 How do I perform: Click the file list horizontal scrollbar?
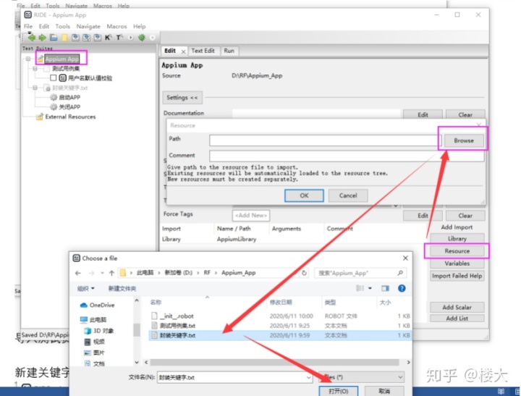pyautogui.click(x=274, y=362)
